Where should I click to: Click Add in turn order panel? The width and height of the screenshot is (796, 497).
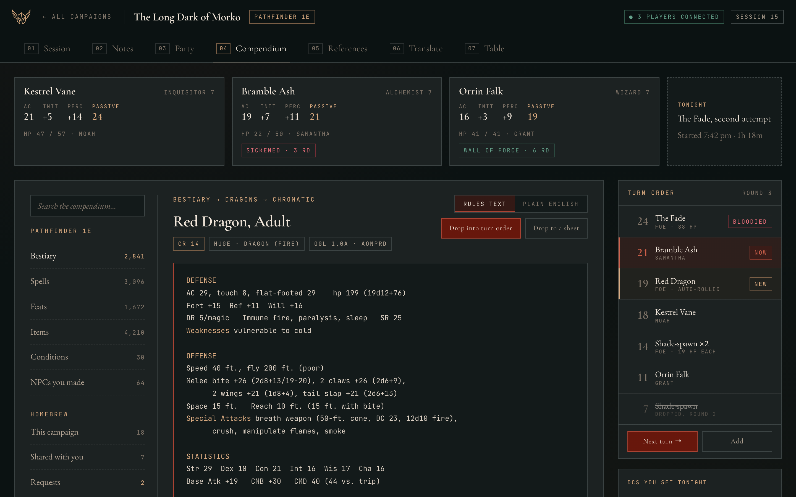(737, 442)
